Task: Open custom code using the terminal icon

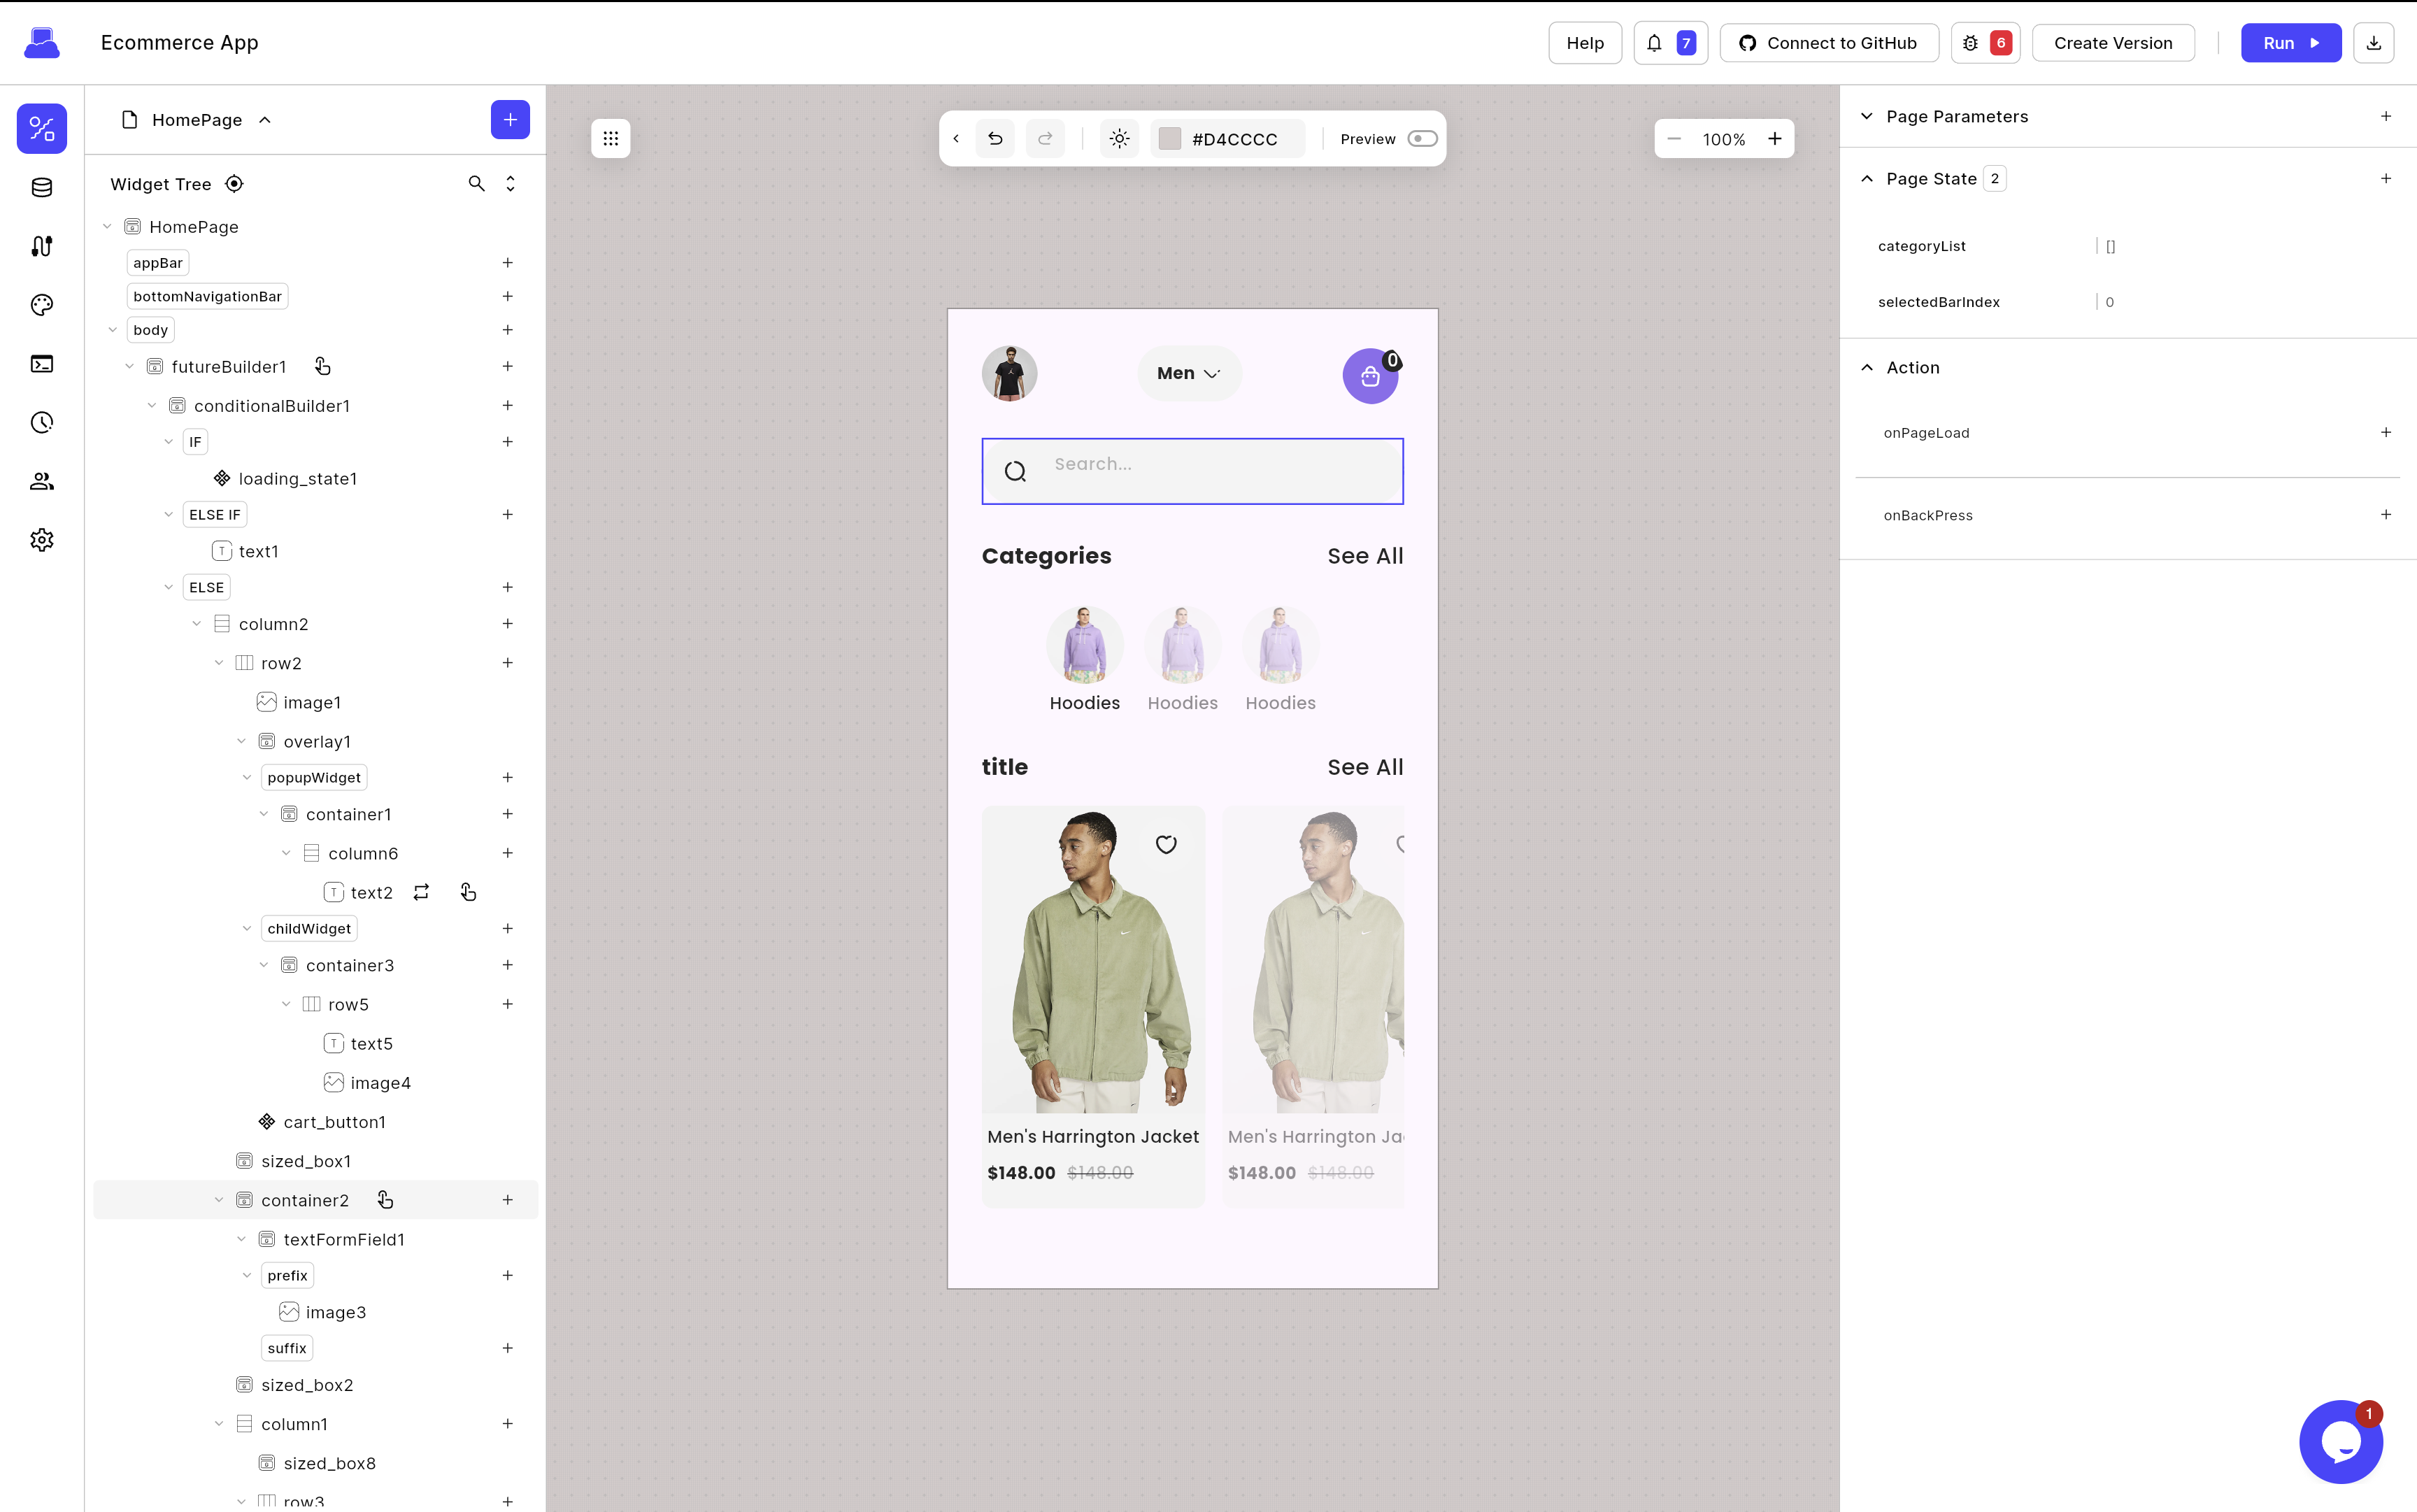Action: [x=42, y=363]
